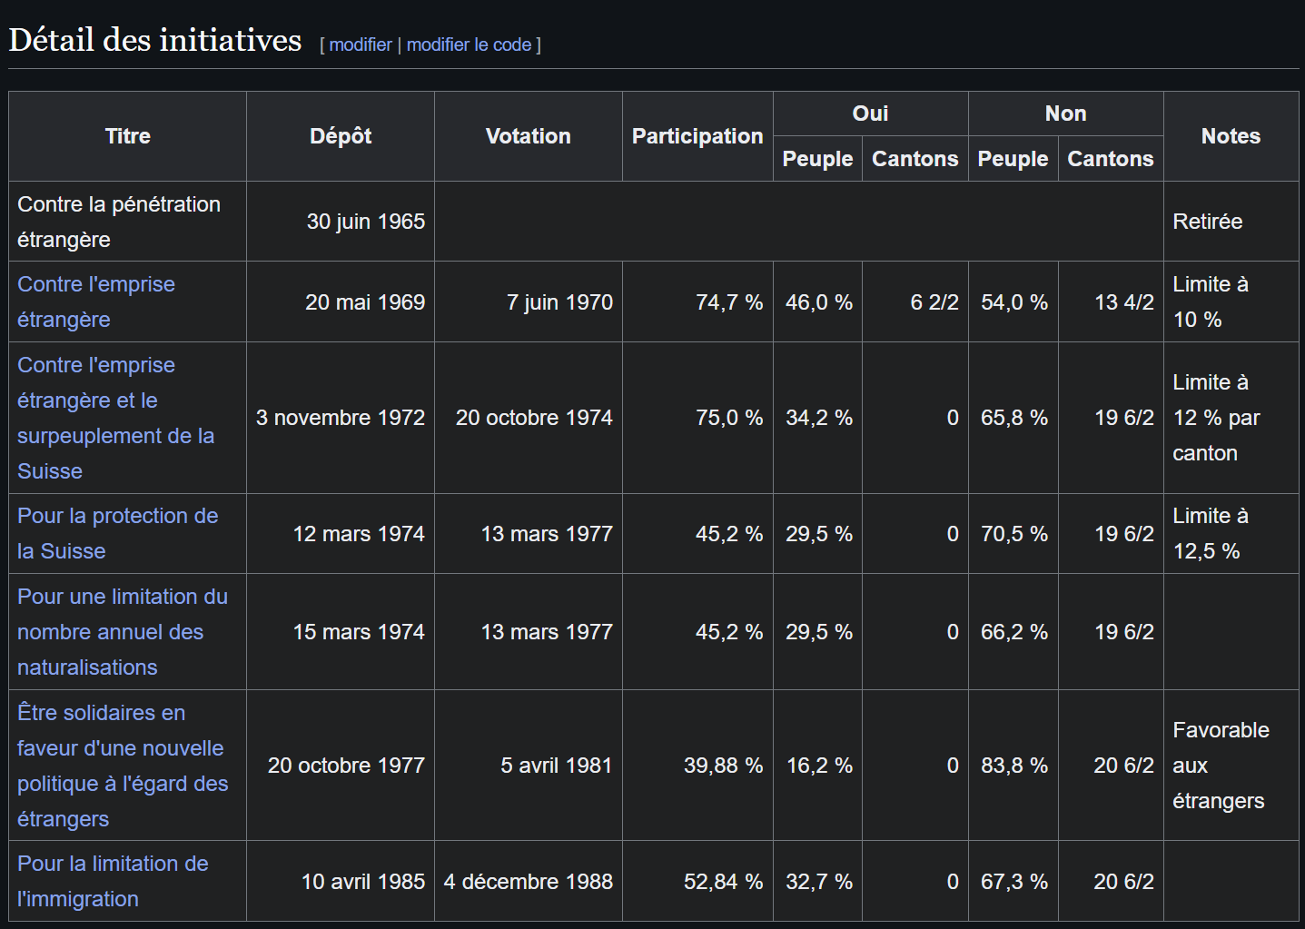The width and height of the screenshot is (1305, 929).
Task: Click 'Peuple' subheader under Oui
Action: click(x=818, y=159)
